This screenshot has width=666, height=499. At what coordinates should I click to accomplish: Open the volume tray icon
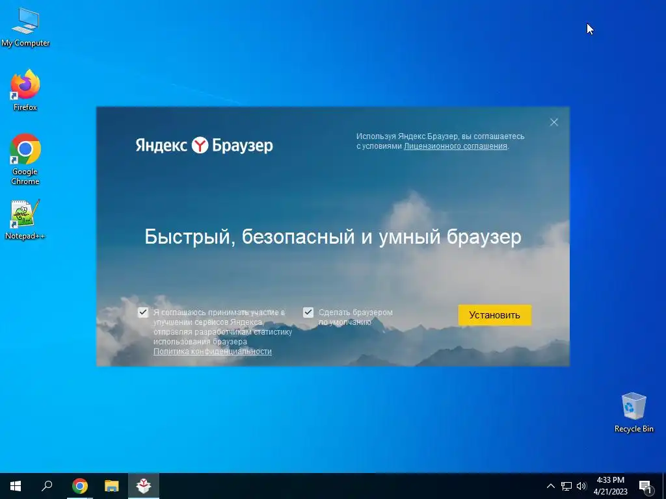[x=581, y=486]
